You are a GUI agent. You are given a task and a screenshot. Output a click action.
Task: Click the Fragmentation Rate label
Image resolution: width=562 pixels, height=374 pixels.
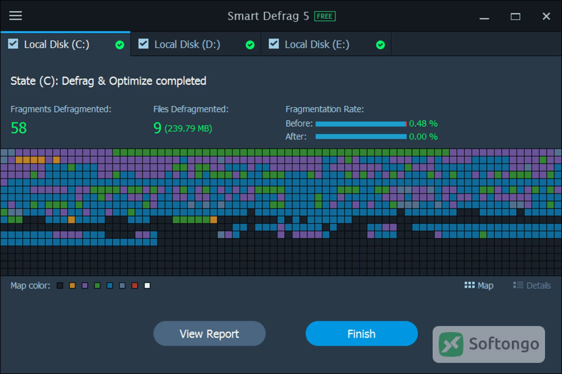[325, 109]
